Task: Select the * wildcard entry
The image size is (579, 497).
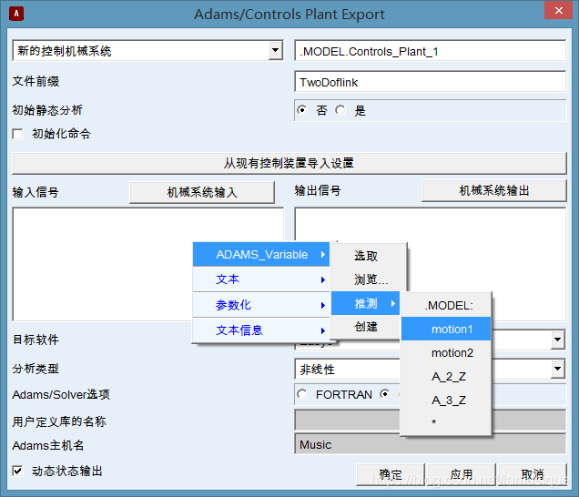Action: (x=446, y=422)
